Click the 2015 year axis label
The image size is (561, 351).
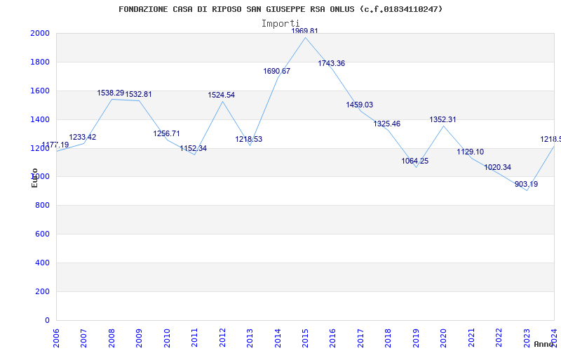coord(305,337)
